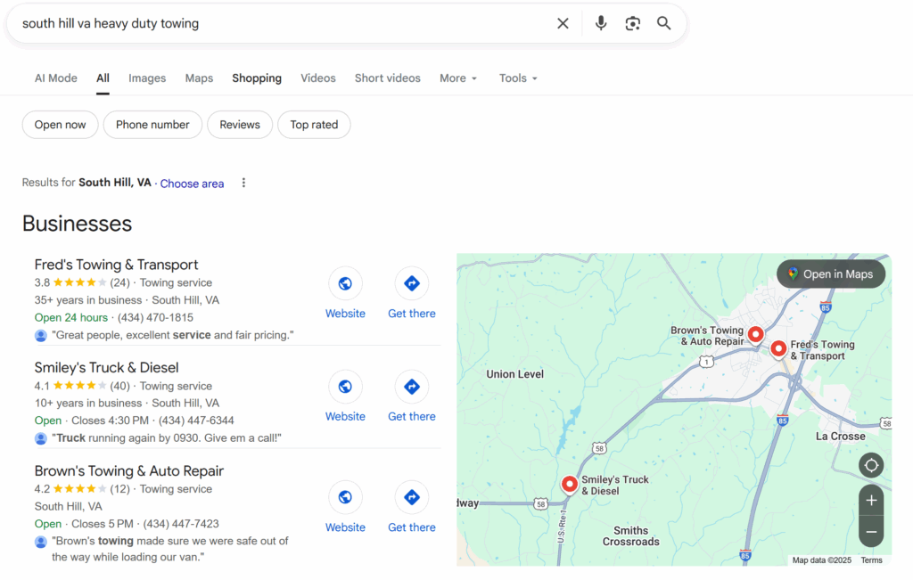Image resolution: width=913 pixels, height=580 pixels.
Task: Switch to Maps tab
Action: point(199,78)
